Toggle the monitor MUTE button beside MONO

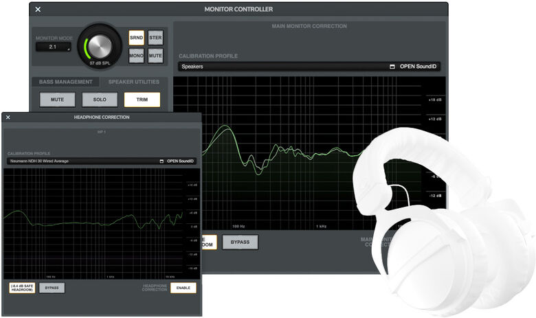click(155, 56)
